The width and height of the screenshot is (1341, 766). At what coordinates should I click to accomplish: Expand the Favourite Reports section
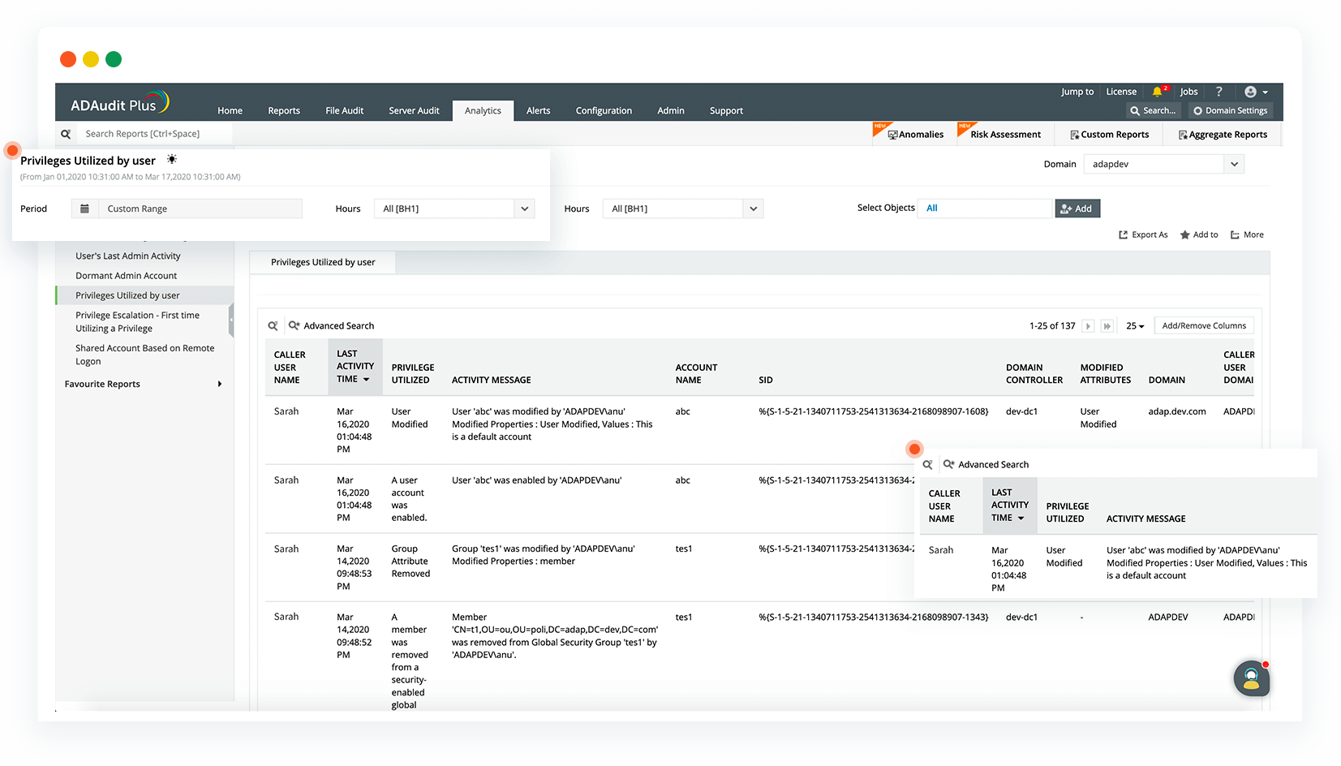coord(219,384)
